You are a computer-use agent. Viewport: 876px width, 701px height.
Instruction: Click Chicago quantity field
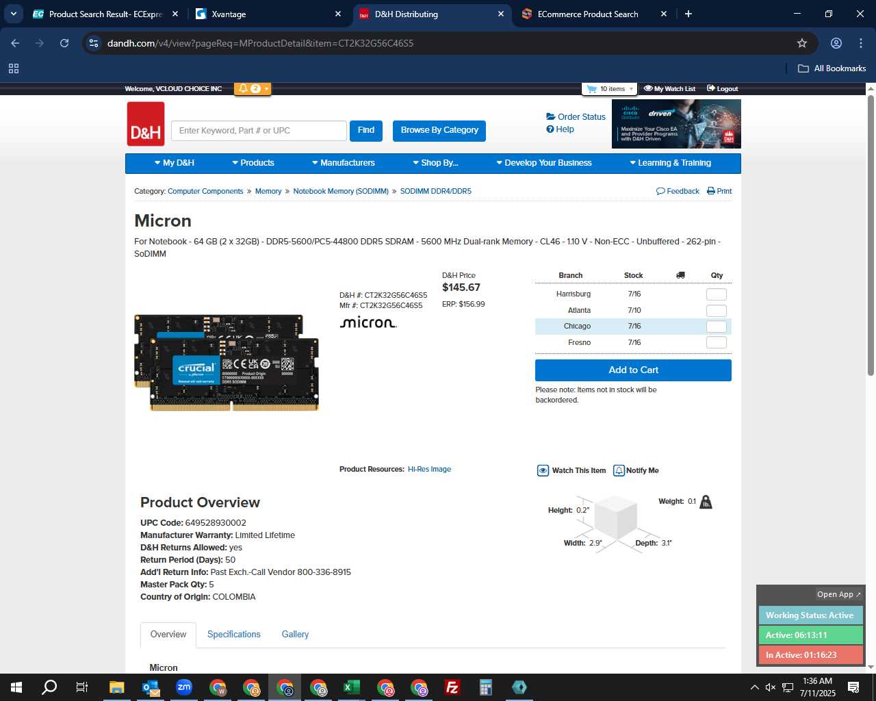coord(716,327)
